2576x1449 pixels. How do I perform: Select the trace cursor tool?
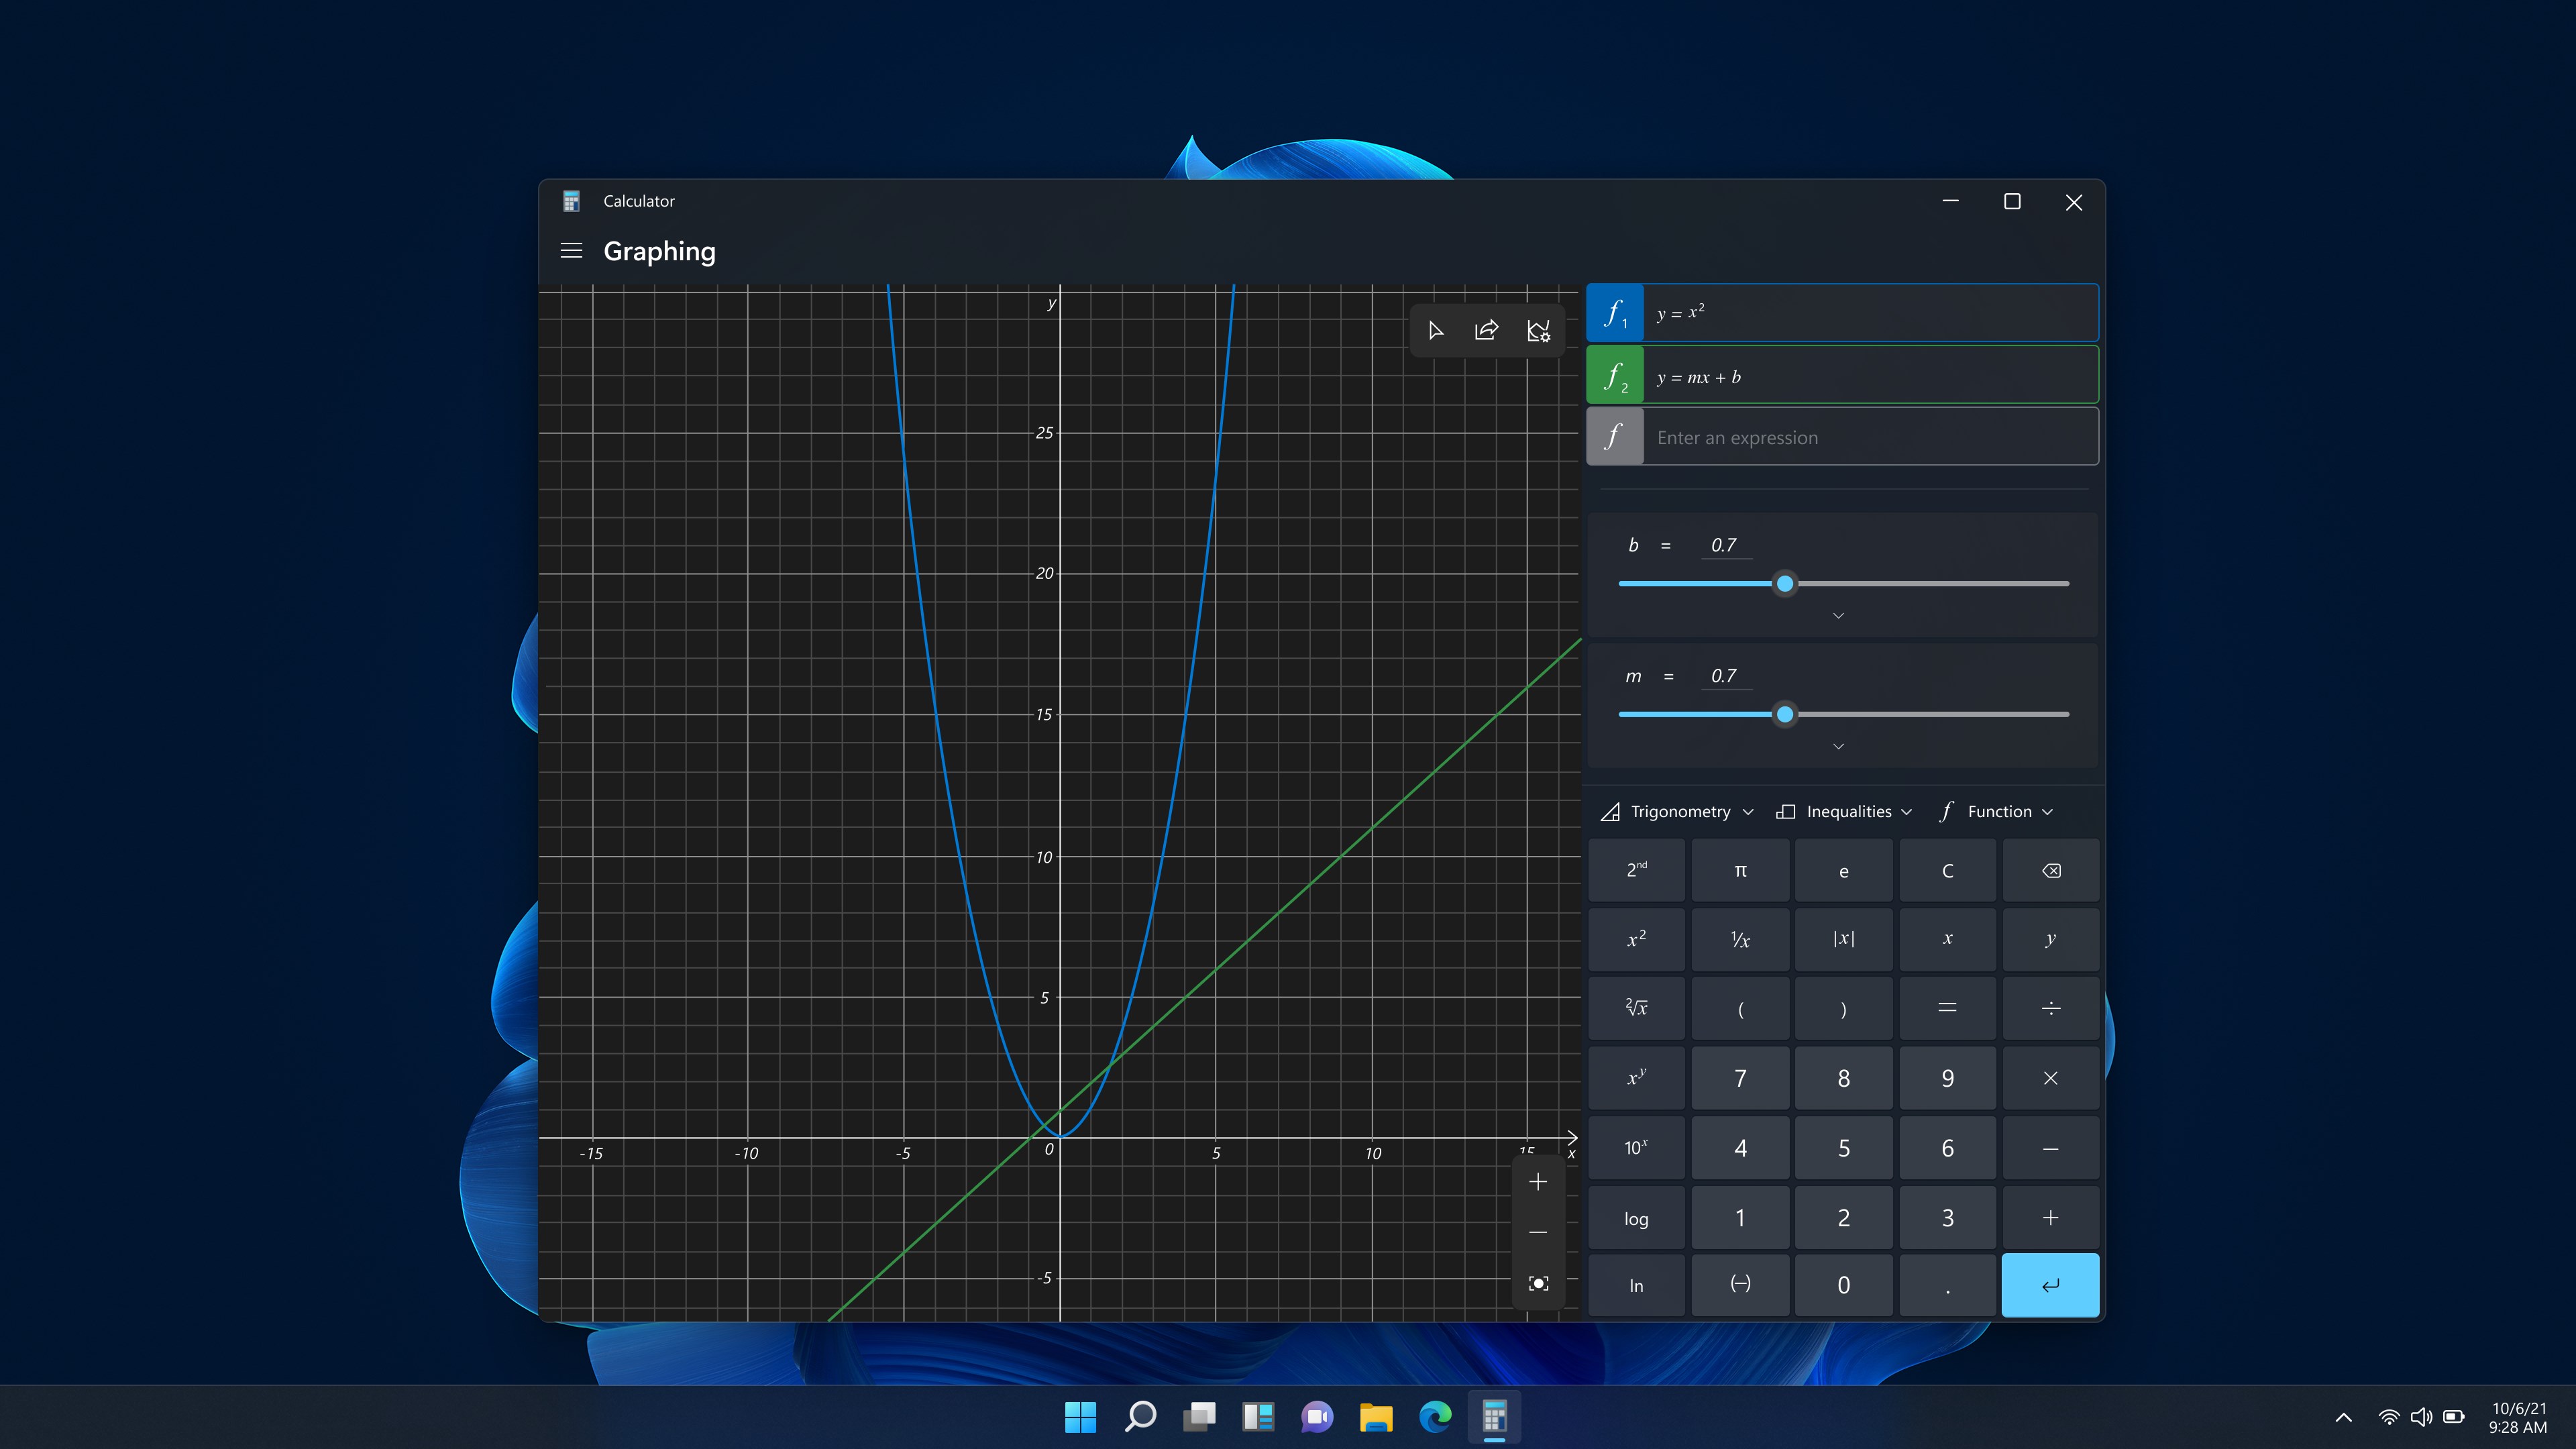coord(1435,330)
